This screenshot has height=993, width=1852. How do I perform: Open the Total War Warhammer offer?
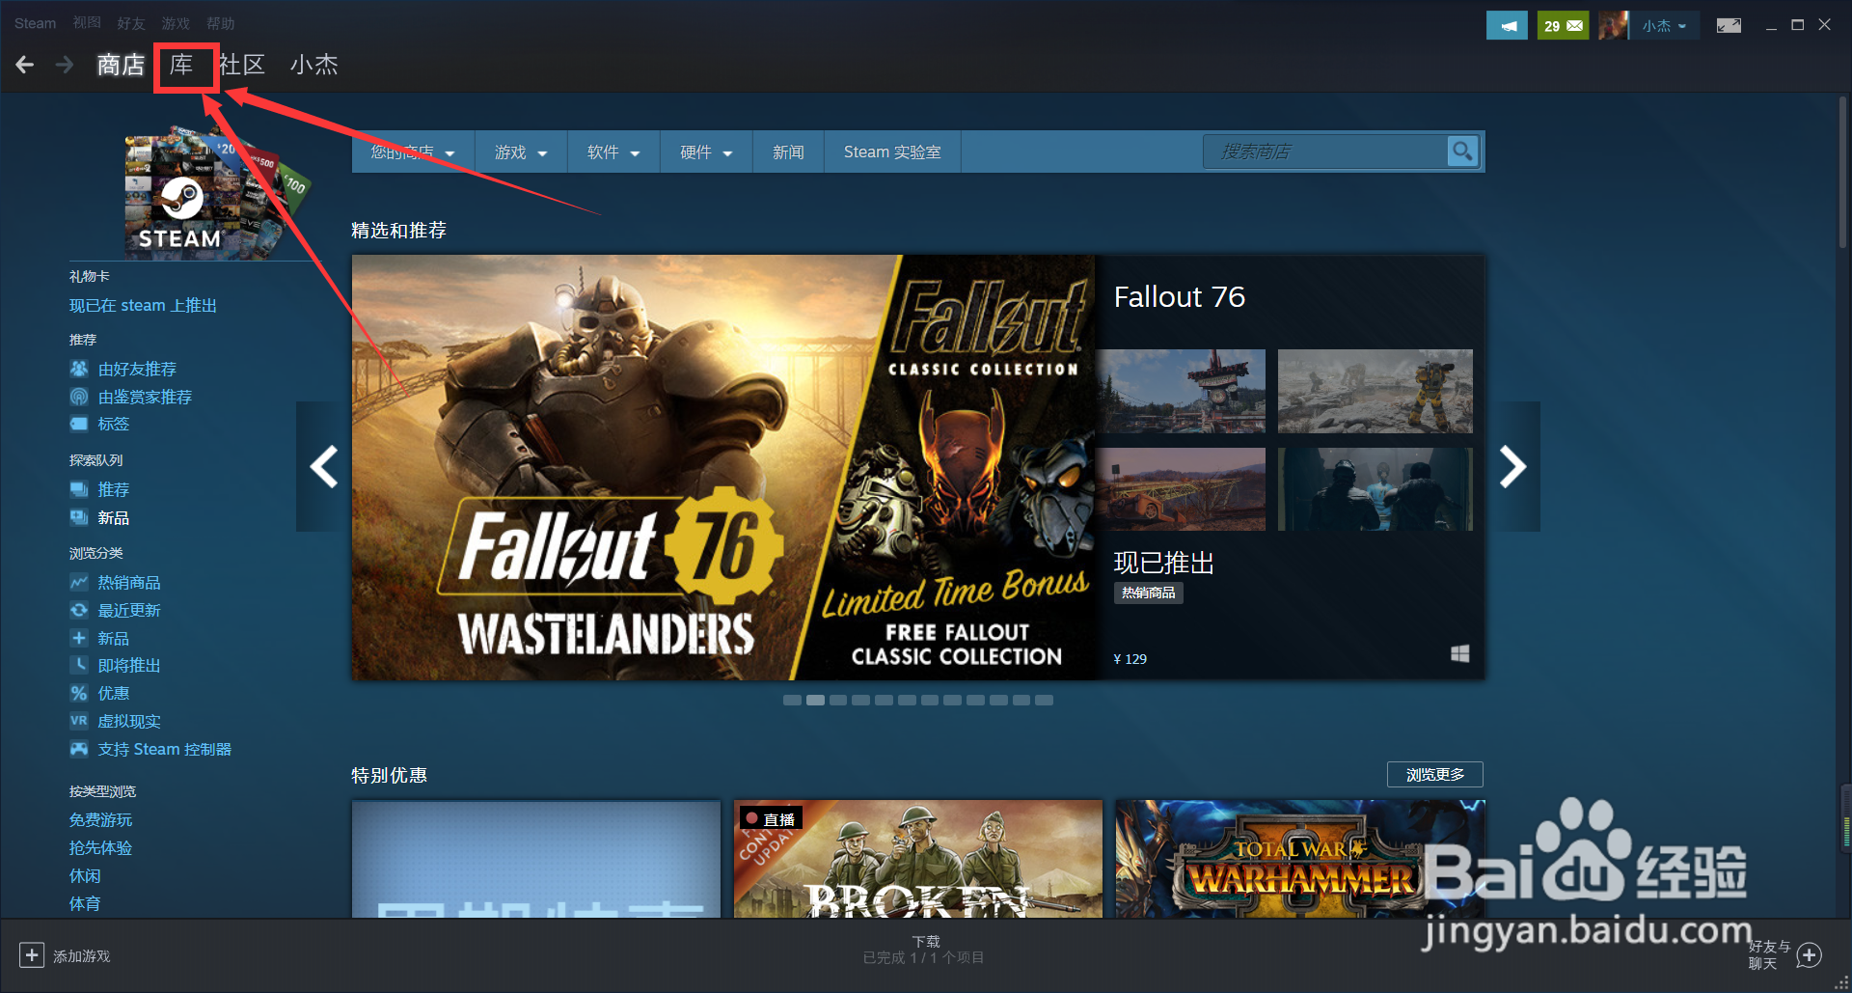(1300, 859)
